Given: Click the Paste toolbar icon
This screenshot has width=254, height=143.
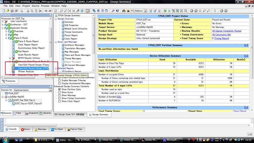Looking at the screenshot, I should [36, 11].
